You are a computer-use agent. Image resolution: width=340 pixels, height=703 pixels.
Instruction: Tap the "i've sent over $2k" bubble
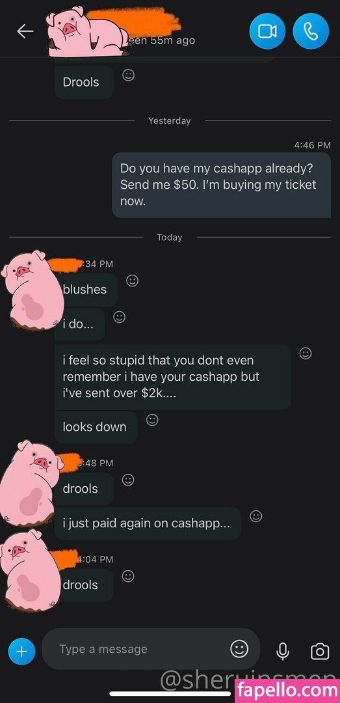(x=172, y=377)
